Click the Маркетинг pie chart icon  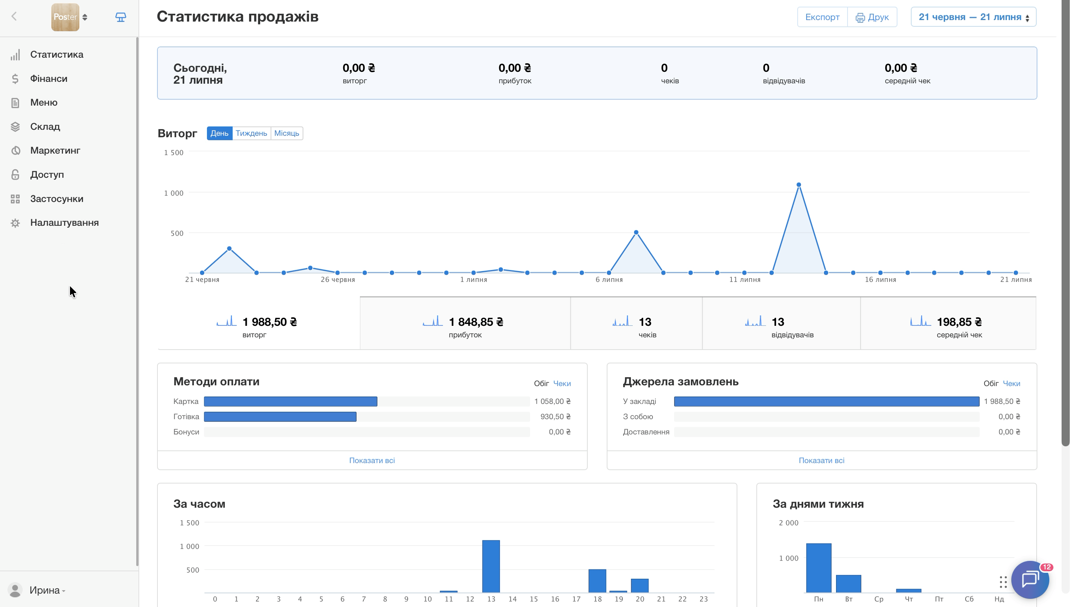tap(15, 151)
